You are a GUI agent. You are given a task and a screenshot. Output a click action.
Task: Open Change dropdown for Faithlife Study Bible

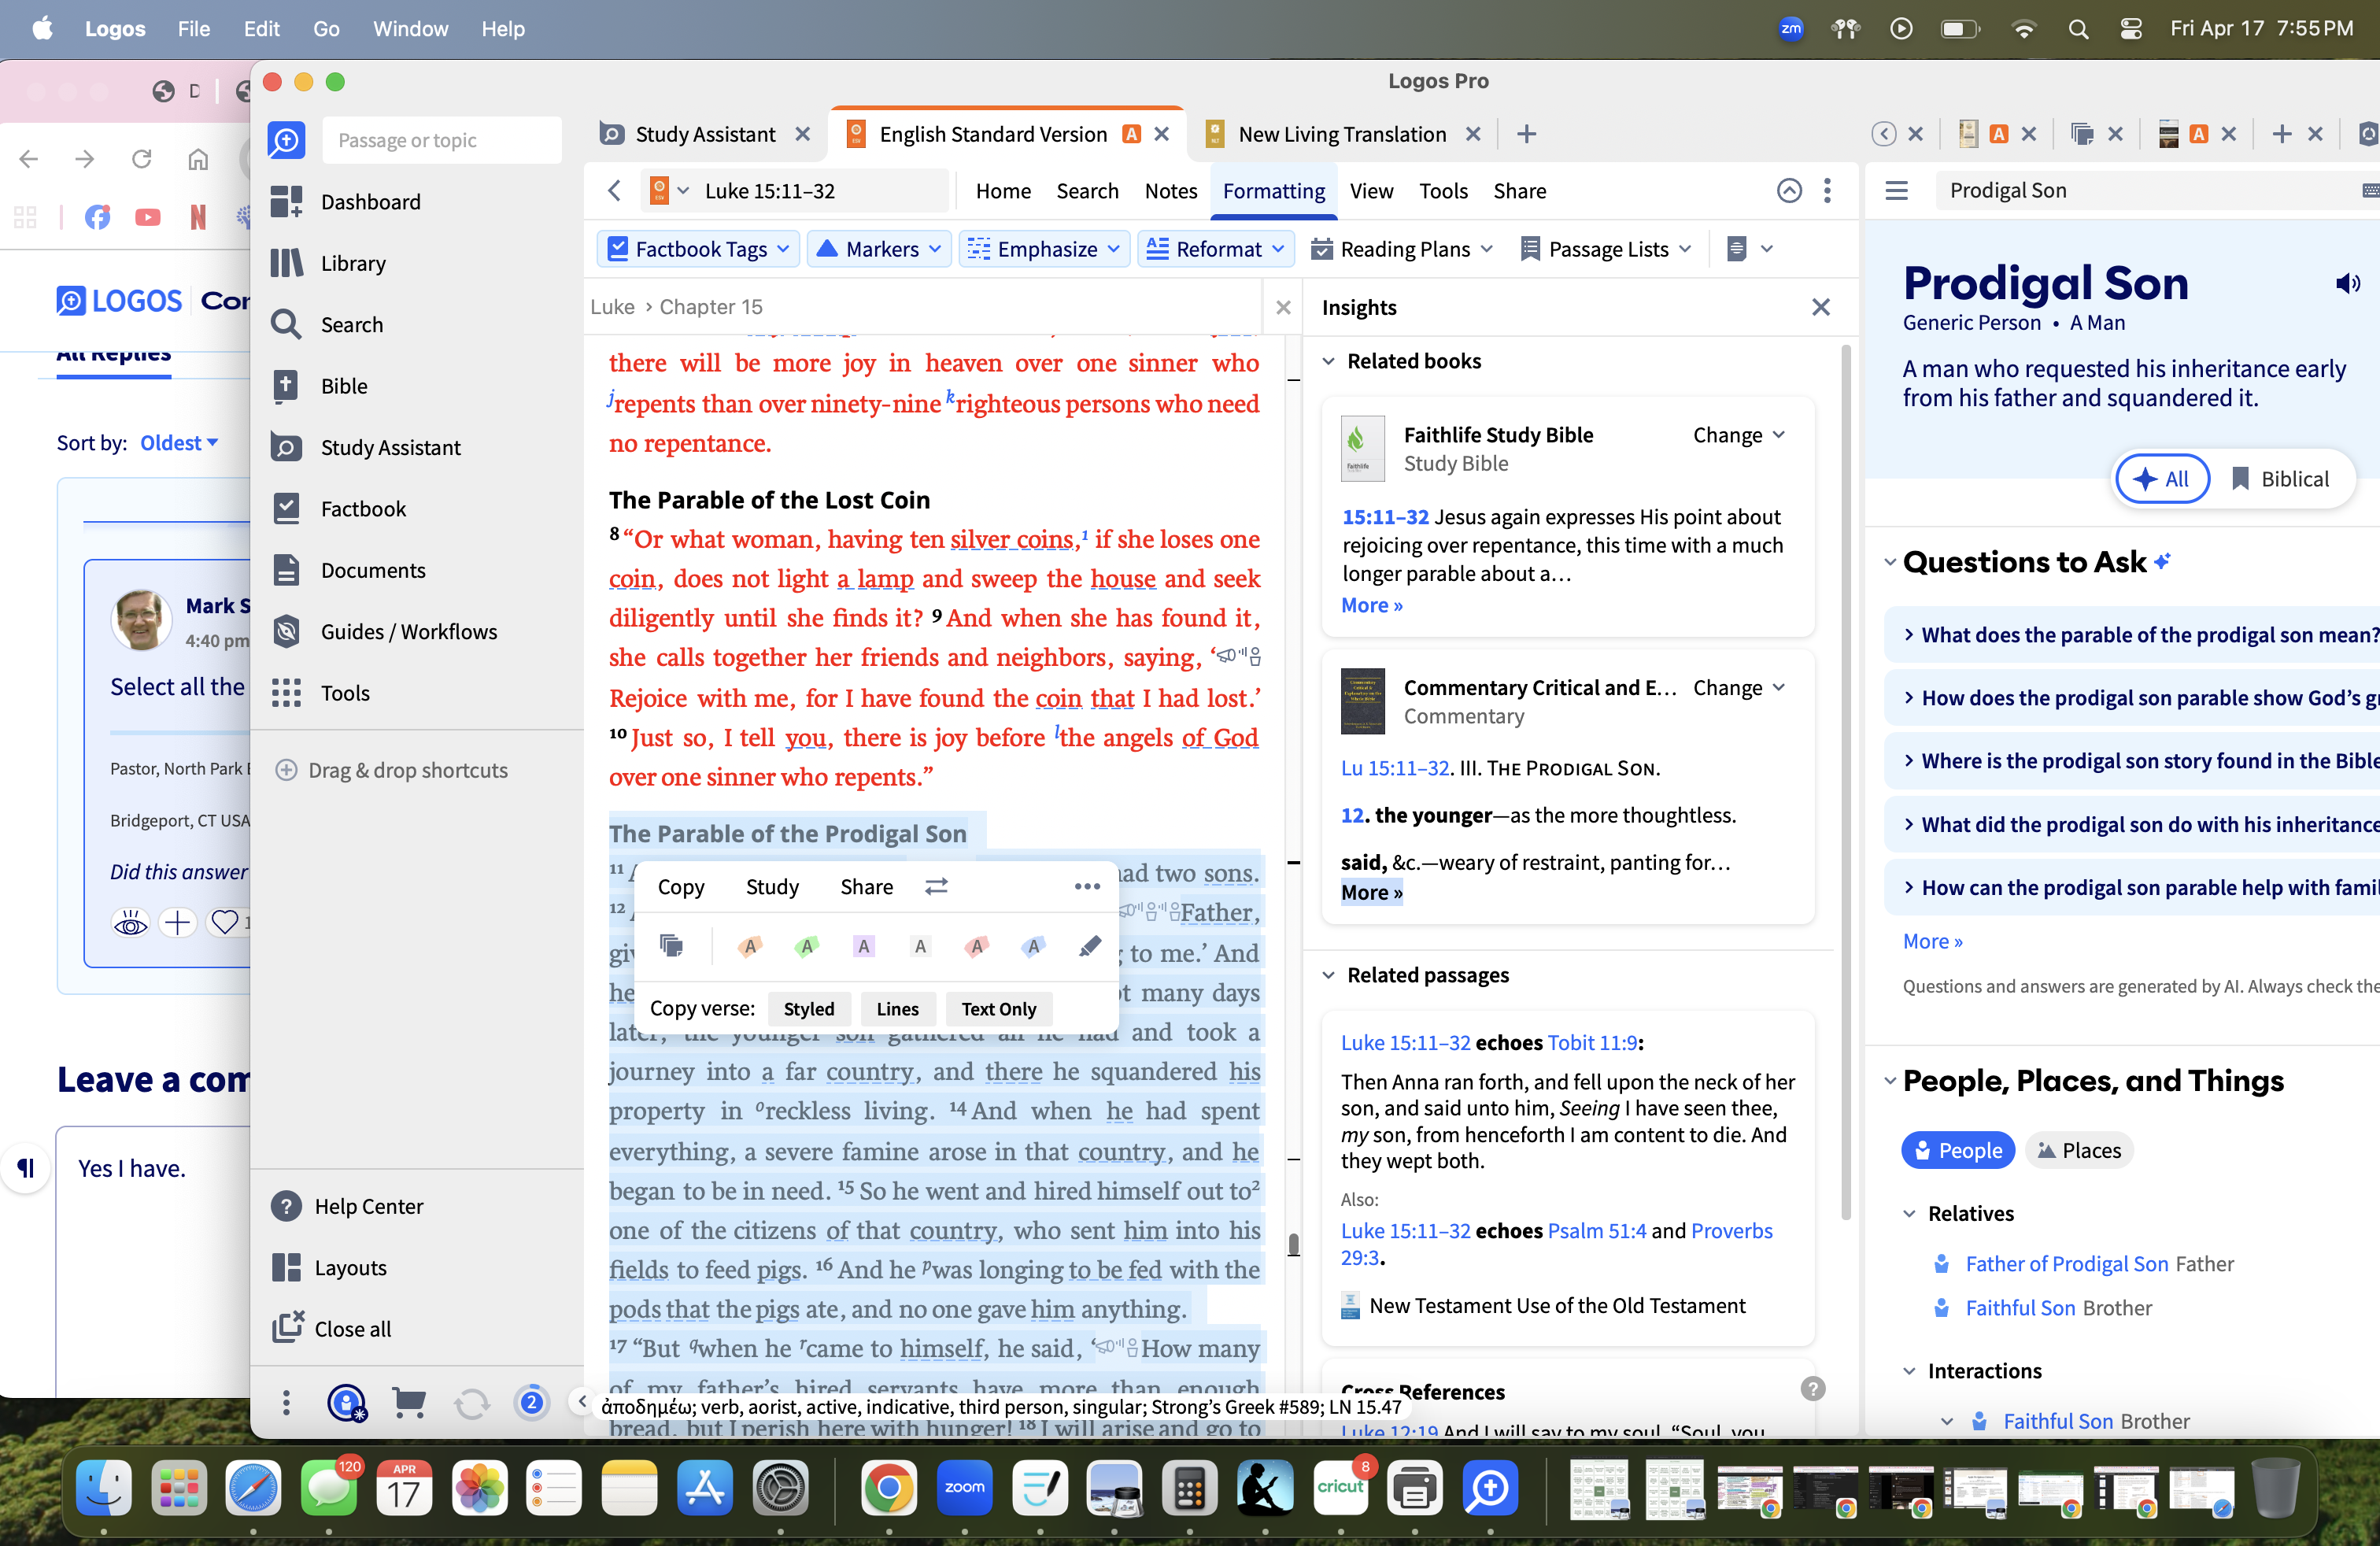coord(1739,435)
